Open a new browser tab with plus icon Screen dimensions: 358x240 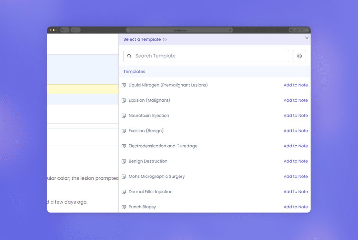tap(301, 30)
